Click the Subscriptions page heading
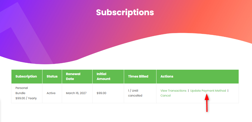Image resolution: width=252 pixels, height=122 pixels. [125, 12]
